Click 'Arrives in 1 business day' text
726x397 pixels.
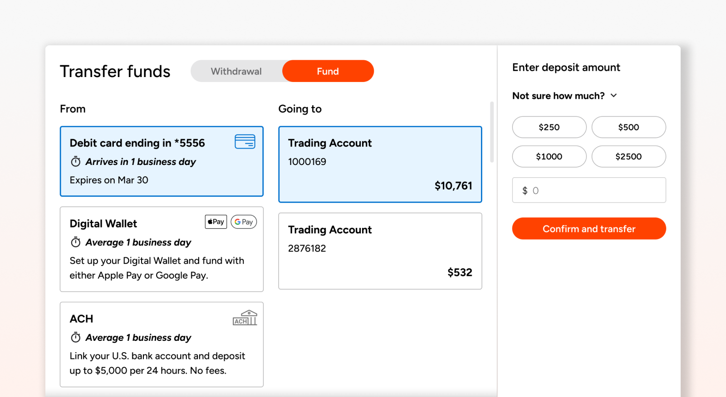(141, 162)
